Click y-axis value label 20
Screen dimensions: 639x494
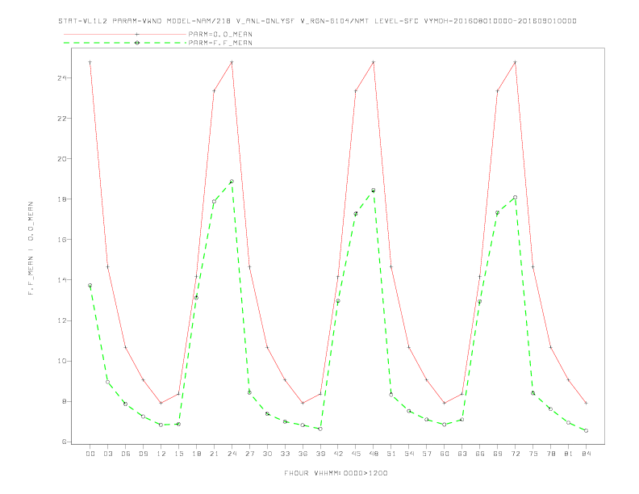click(62, 158)
